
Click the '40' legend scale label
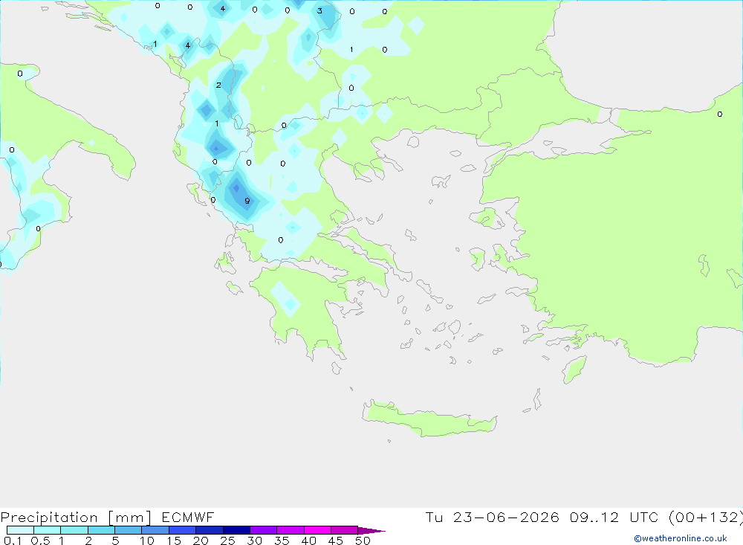pyautogui.click(x=309, y=541)
